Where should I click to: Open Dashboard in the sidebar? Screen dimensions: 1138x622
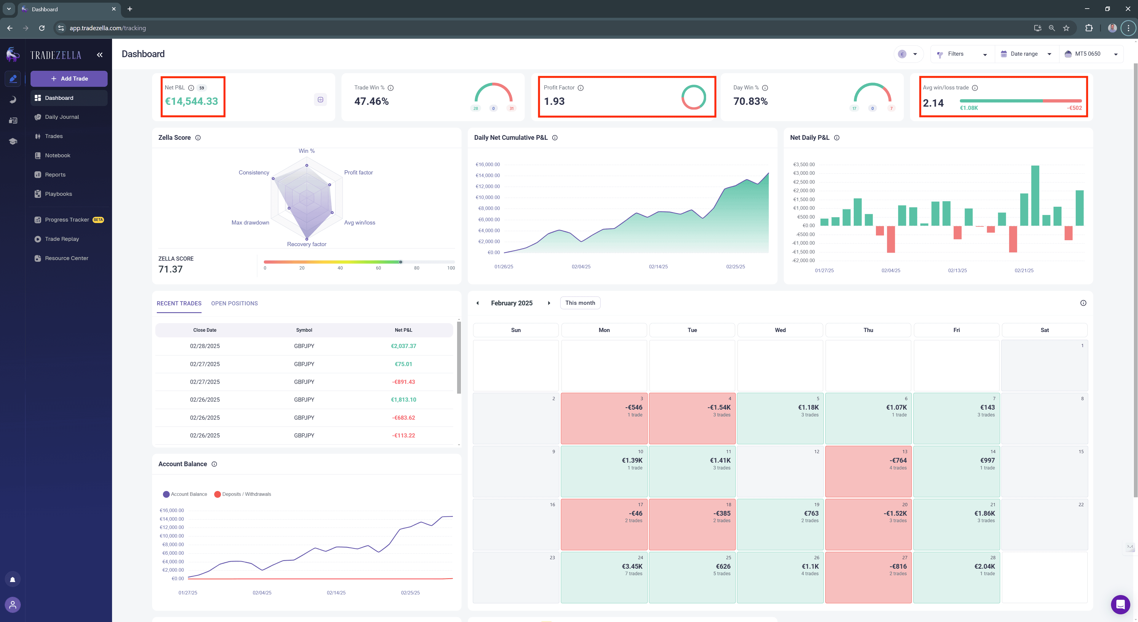(x=69, y=98)
